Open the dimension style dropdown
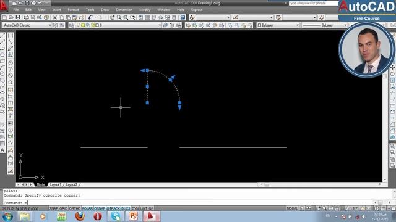Screen dimensions: 396x222 tap(256, 17)
